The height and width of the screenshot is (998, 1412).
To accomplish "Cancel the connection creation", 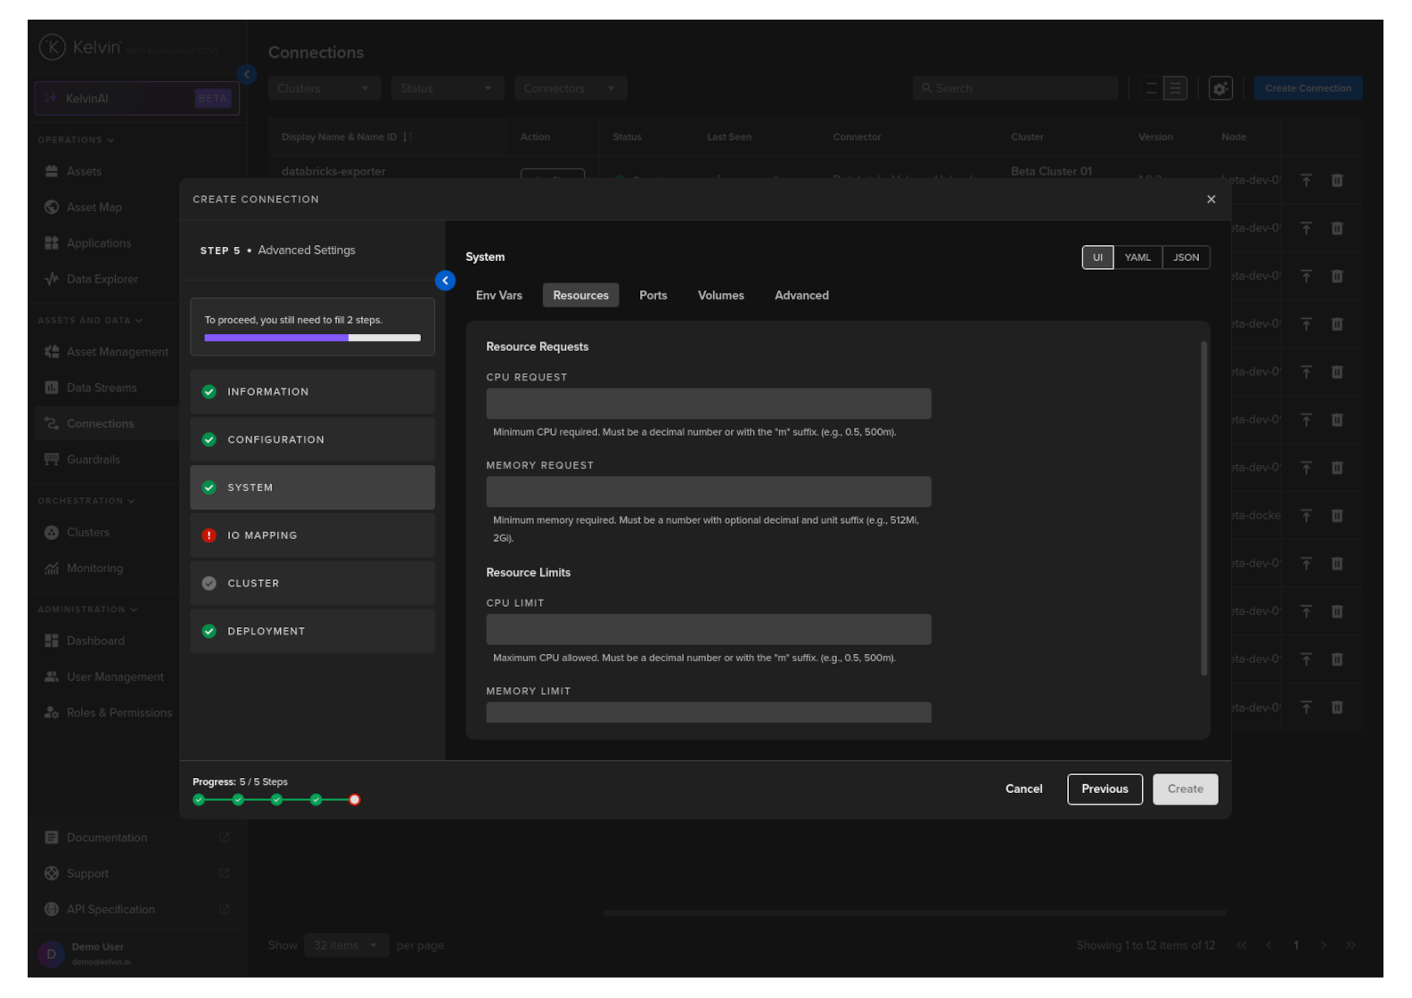I will pyautogui.click(x=1023, y=789).
